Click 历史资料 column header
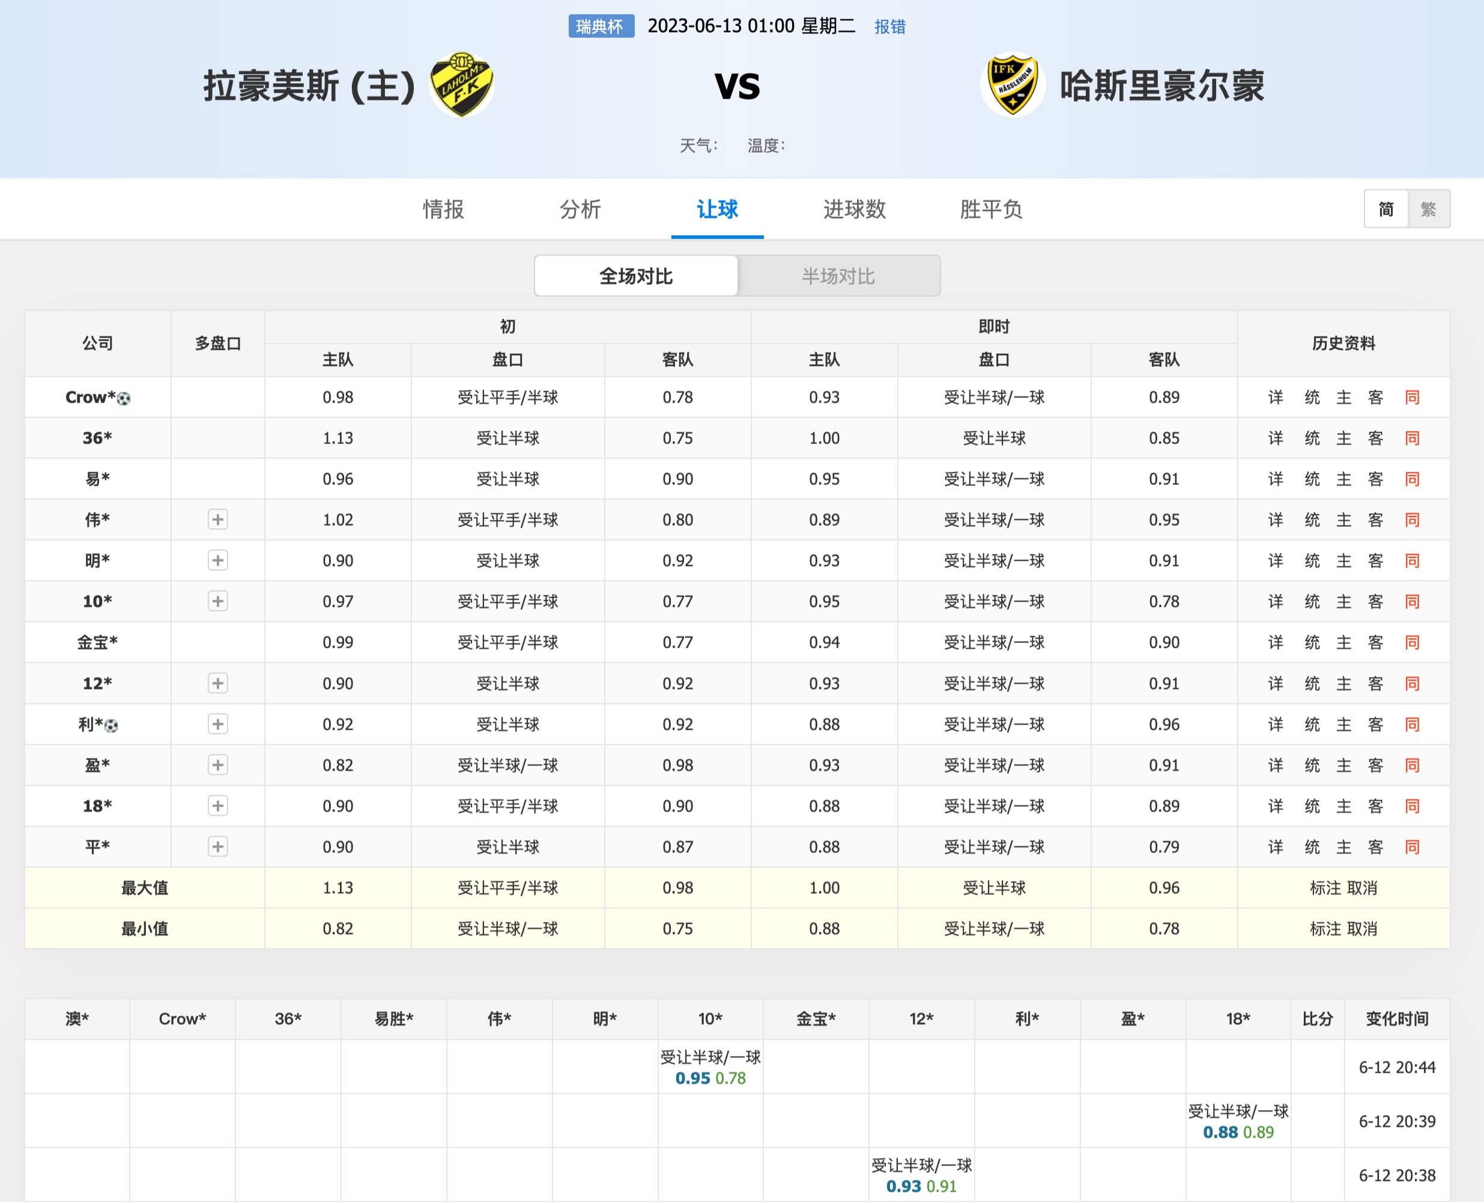This screenshot has width=1484, height=1202. click(x=1343, y=344)
